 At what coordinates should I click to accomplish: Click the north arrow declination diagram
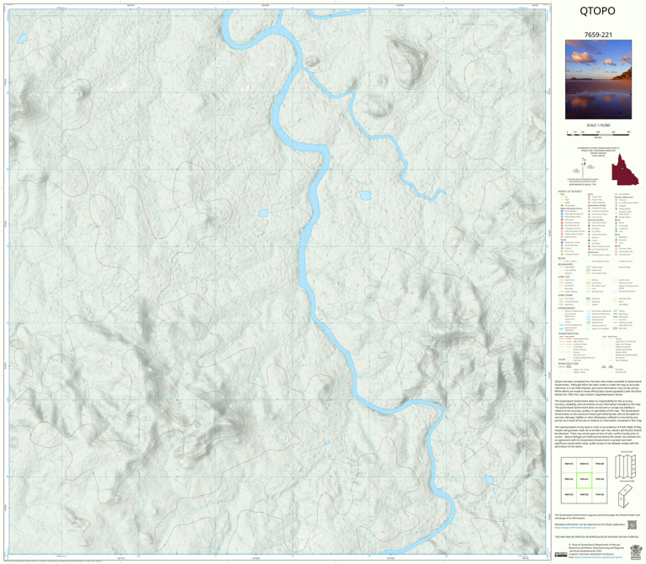click(x=585, y=166)
